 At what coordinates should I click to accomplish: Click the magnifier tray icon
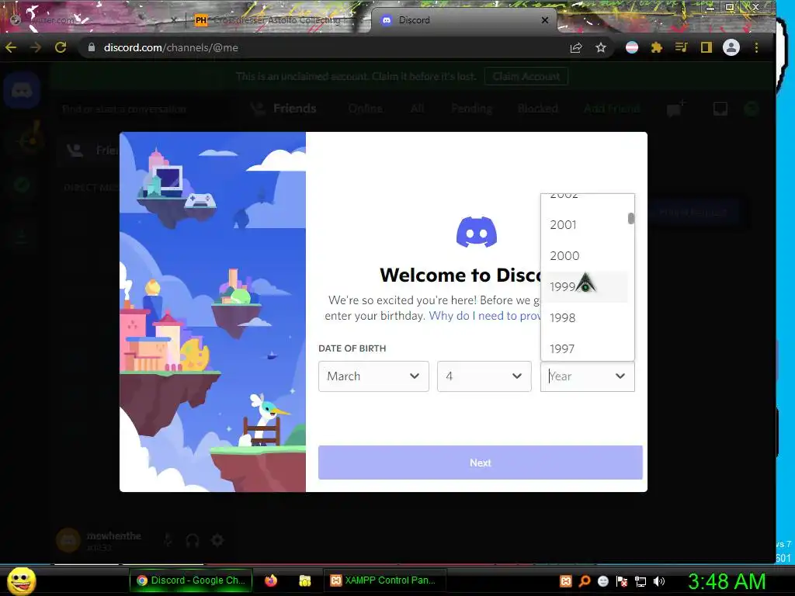(x=585, y=581)
